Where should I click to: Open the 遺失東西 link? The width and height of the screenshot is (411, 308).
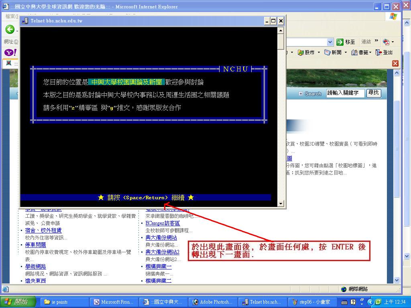(x=35, y=281)
